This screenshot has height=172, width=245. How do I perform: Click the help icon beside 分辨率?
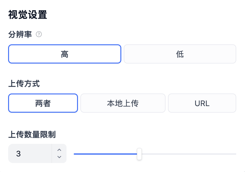pos(39,34)
